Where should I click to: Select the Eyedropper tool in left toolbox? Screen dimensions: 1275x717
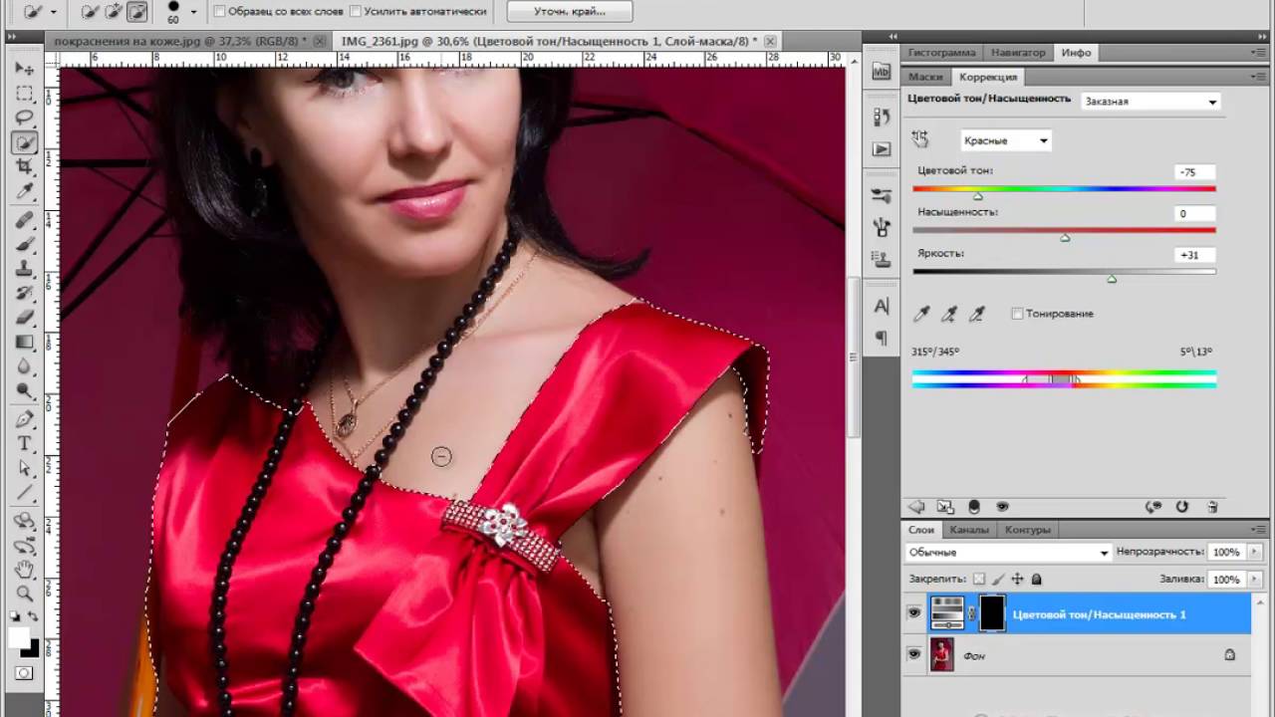click(25, 192)
